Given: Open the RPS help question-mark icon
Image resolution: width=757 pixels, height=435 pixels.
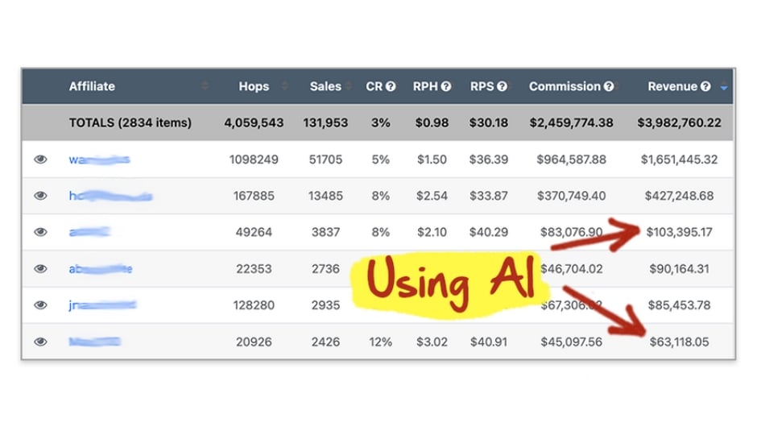Looking at the screenshot, I should coord(502,86).
